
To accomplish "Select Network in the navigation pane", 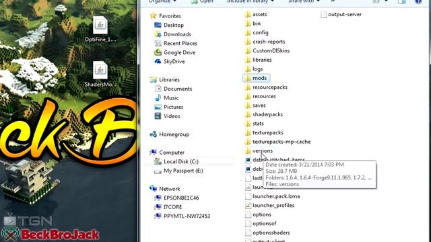I will pyautogui.click(x=165, y=188).
